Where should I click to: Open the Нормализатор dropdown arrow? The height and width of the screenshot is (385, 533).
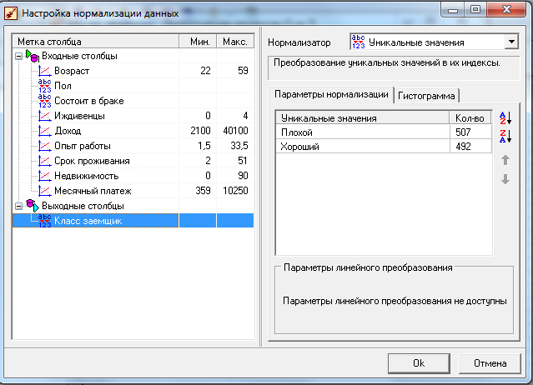pyautogui.click(x=511, y=42)
